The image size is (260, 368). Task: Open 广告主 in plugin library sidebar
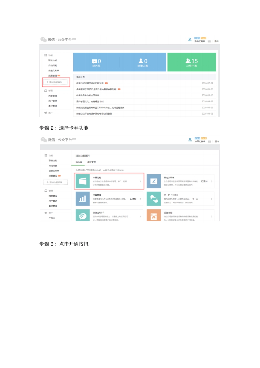pyautogui.click(x=52, y=218)
